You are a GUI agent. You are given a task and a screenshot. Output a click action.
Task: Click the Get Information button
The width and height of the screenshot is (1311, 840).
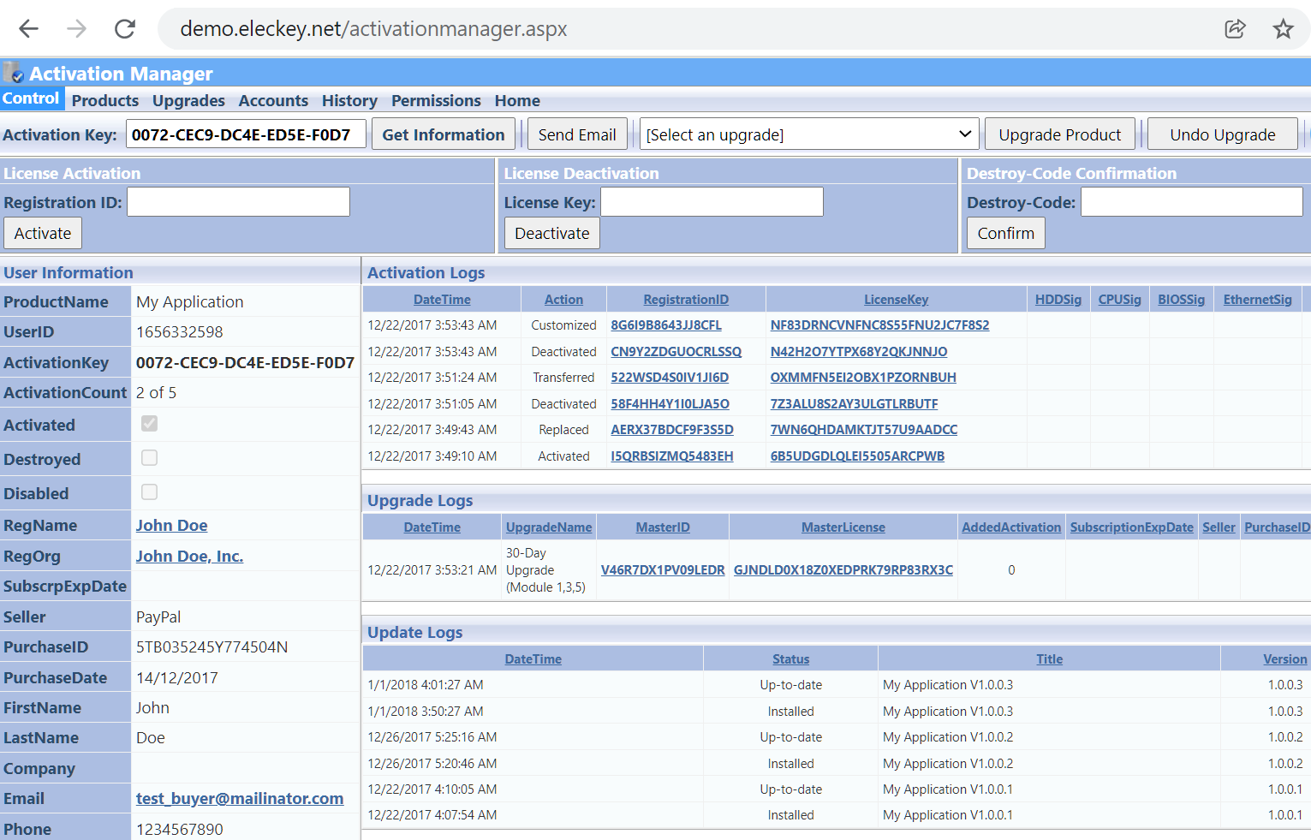444,134
